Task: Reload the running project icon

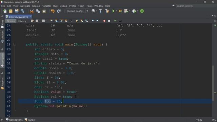Action: coord(120,11)
